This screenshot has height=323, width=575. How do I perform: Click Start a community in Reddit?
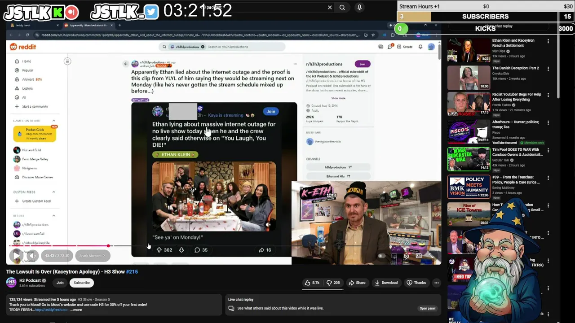pos(31,106)
